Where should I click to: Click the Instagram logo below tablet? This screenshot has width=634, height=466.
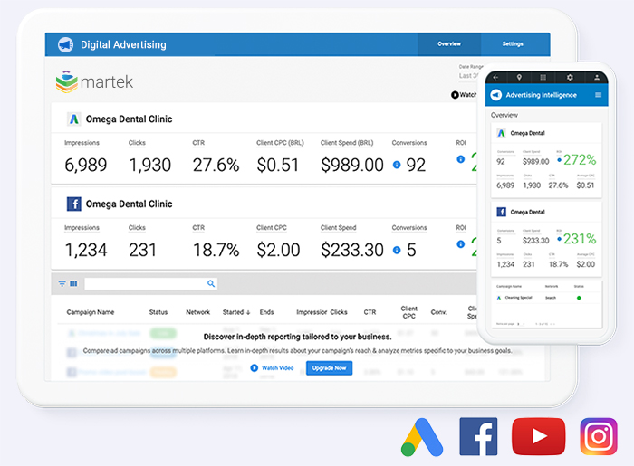click(599, 436)
